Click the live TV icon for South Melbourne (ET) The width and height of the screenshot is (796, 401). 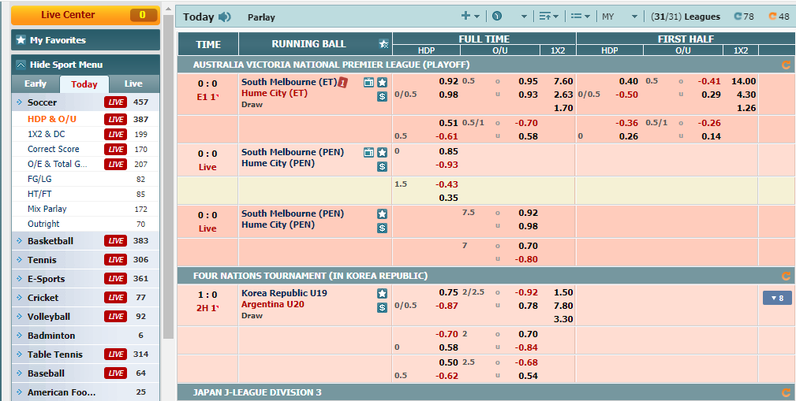point(368,82)
